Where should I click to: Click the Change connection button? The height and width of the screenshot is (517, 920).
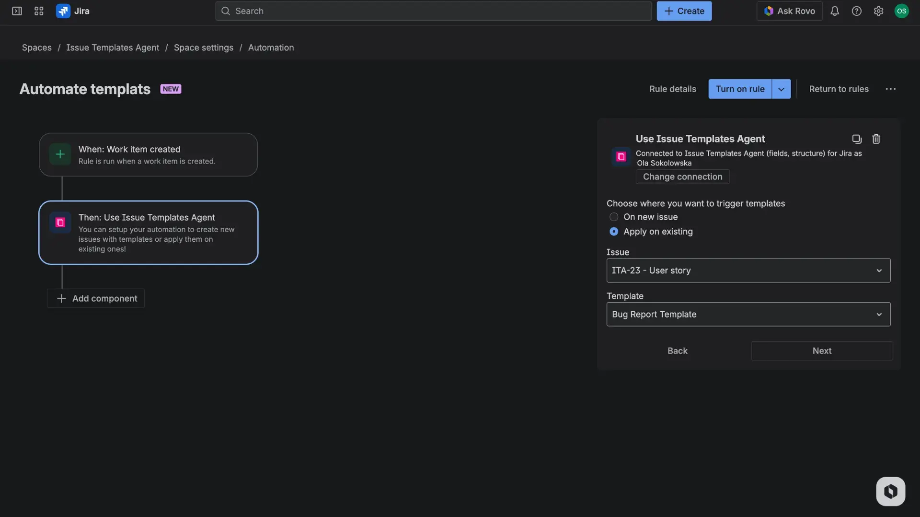tap(682, 176)
